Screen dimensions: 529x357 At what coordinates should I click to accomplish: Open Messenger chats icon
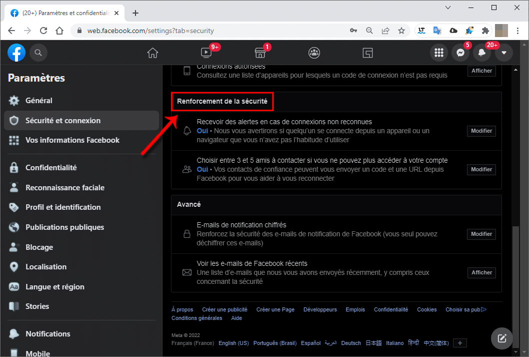point(460,53)
